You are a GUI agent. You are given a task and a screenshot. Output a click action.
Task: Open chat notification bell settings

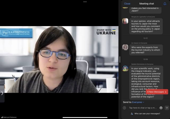tap(165, 4)
